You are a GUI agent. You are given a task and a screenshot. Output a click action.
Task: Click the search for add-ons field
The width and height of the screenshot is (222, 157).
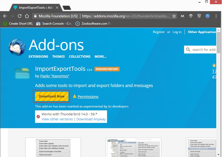coord(200,50)
